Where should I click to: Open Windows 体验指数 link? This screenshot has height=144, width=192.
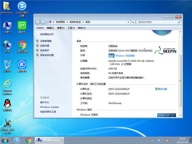coord(125,56)
